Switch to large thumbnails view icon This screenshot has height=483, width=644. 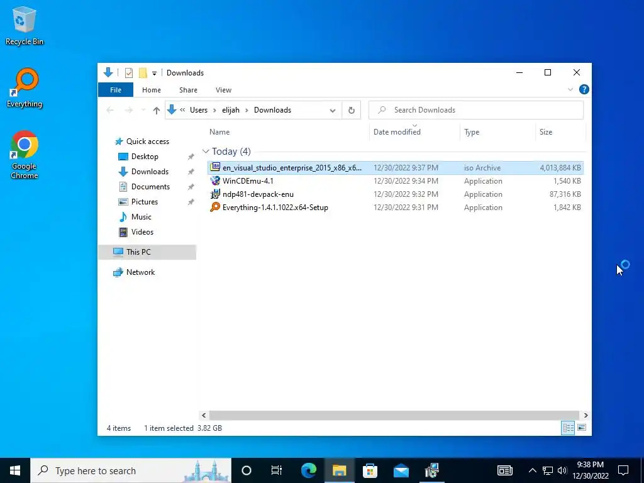[582, 428]
